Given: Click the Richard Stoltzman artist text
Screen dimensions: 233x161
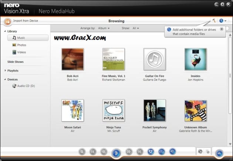Looking at the screenshot, I should point(114,80).
